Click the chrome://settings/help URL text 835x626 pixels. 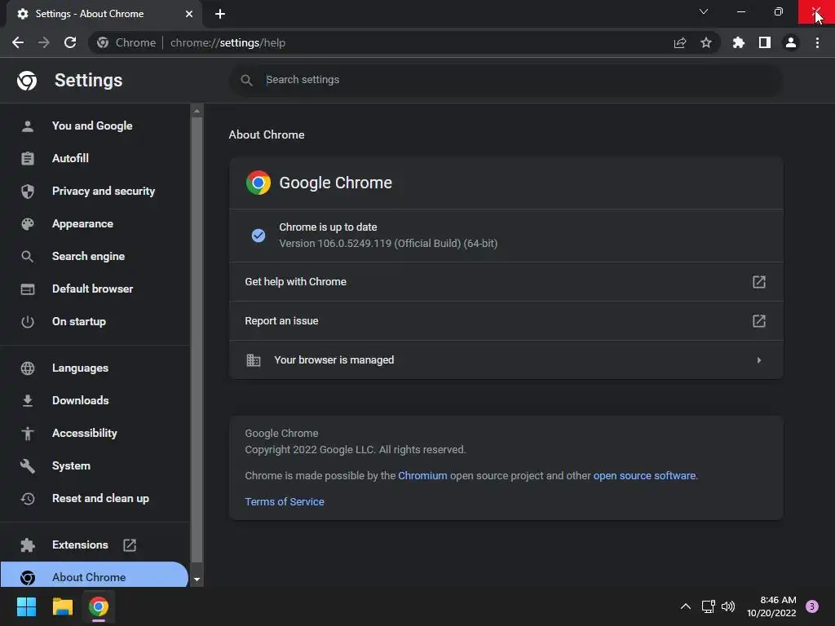228,42
